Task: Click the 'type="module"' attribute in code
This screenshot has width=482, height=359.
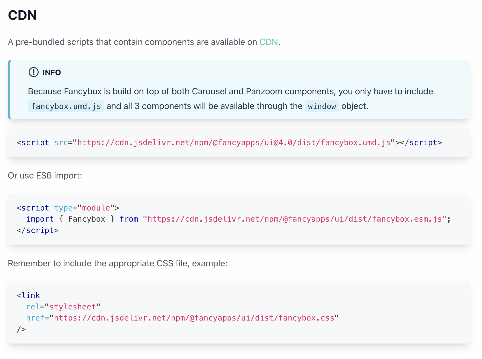Action: [84, 208]
